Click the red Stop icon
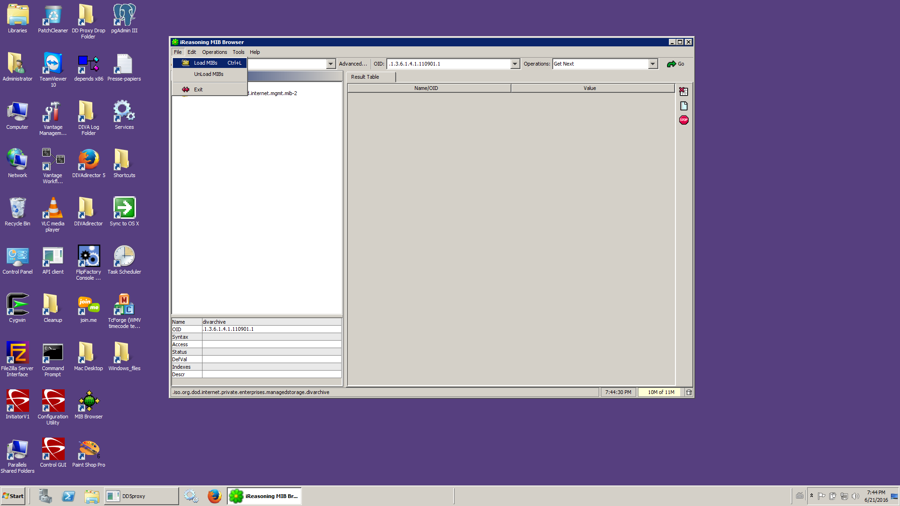 coord(683,120)
